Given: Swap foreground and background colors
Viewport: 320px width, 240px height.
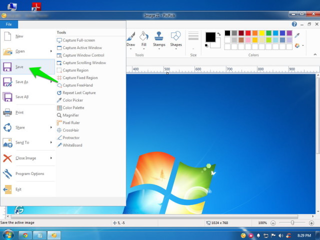Looking at the screenshot, I should 219,34.
